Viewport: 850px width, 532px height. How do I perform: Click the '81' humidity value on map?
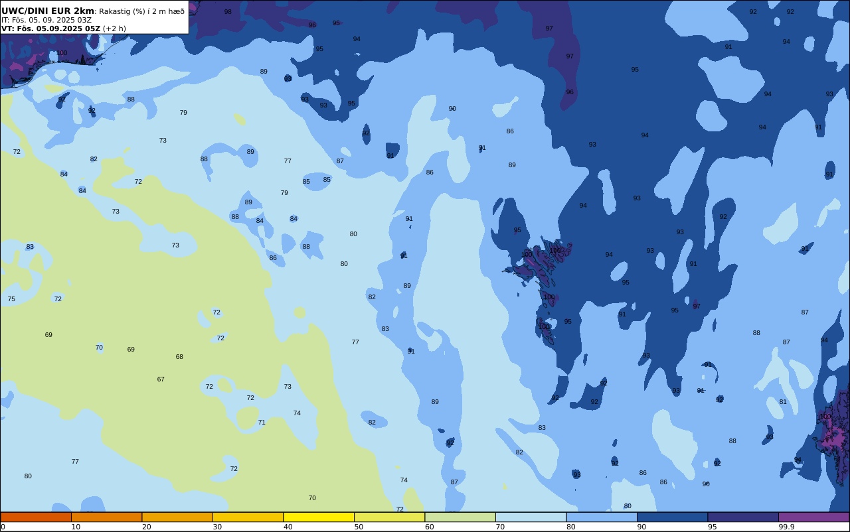pos(783,402)
